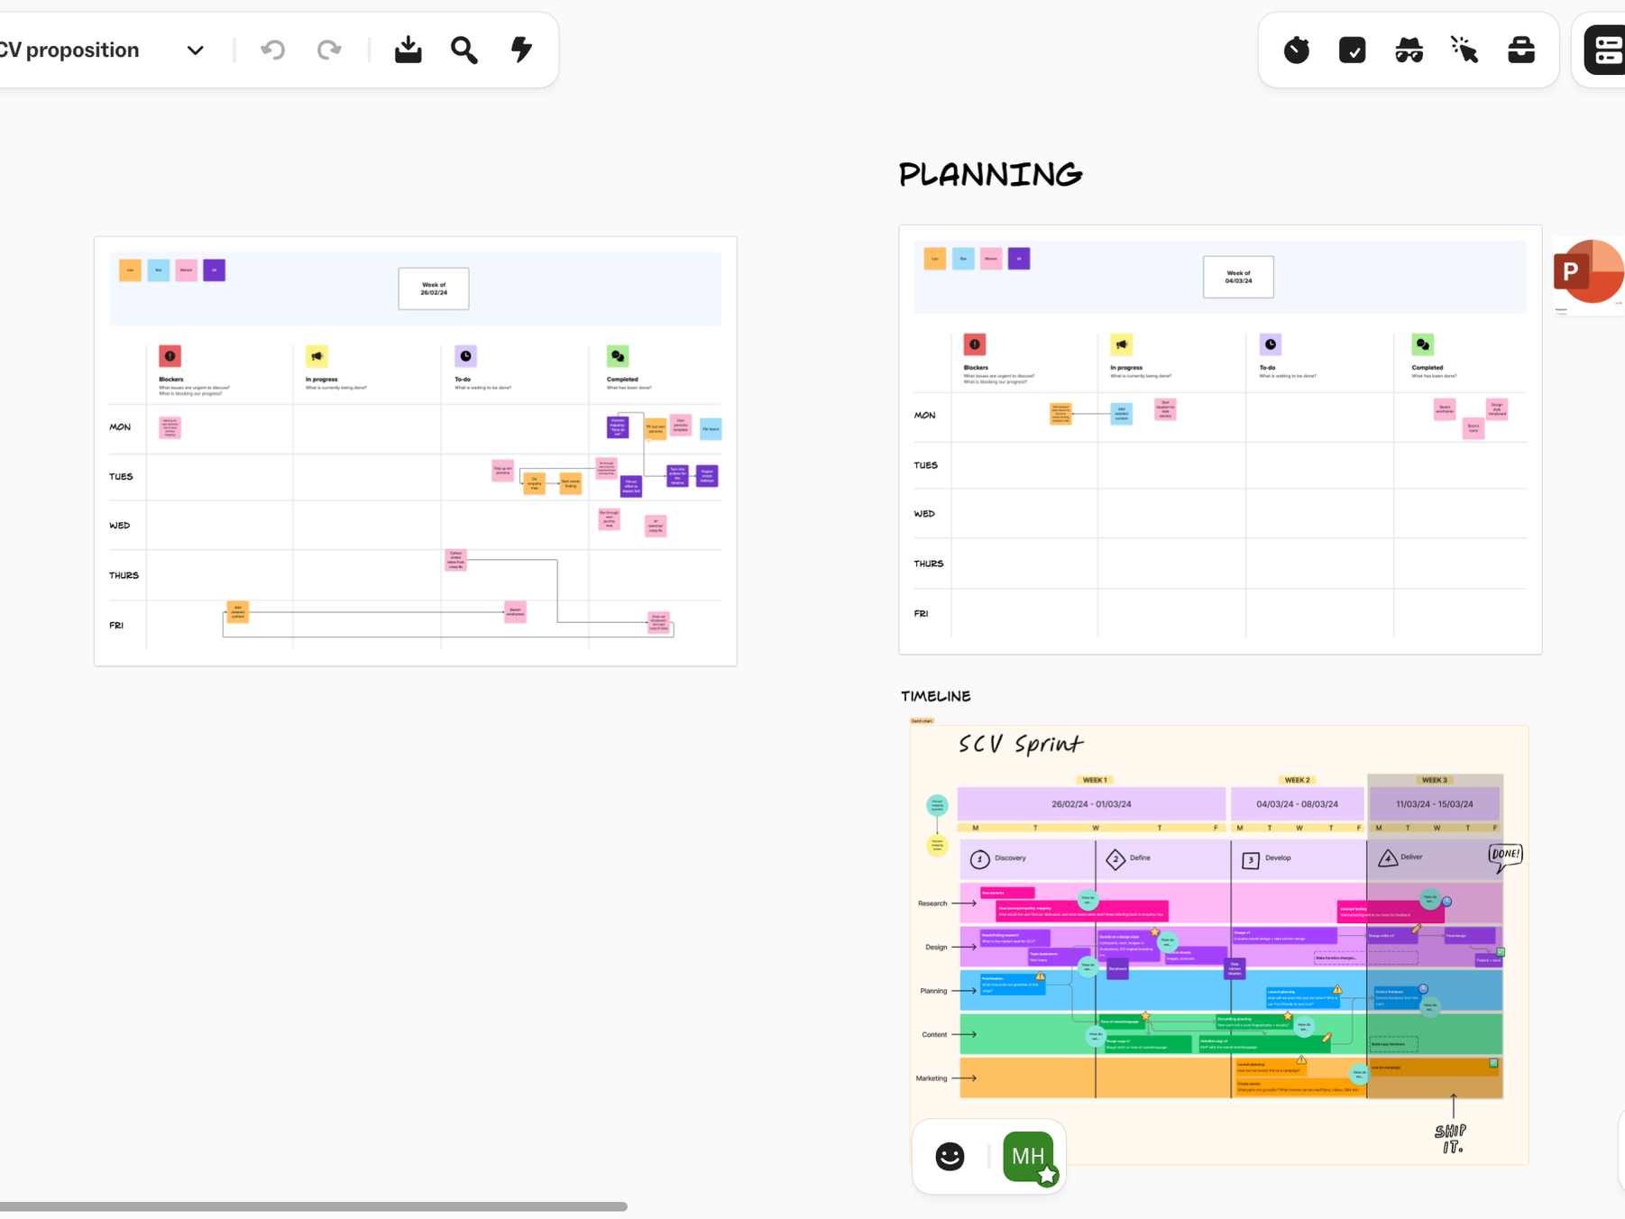1625x1219 pixels.
Task: Toggle private mode incognito icon
Action: click(x=1409, y=50)
